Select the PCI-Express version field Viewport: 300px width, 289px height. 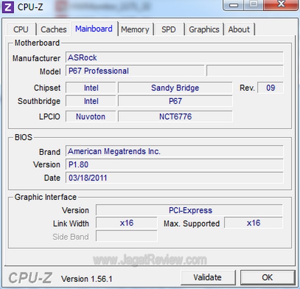(x=189, y=210)
